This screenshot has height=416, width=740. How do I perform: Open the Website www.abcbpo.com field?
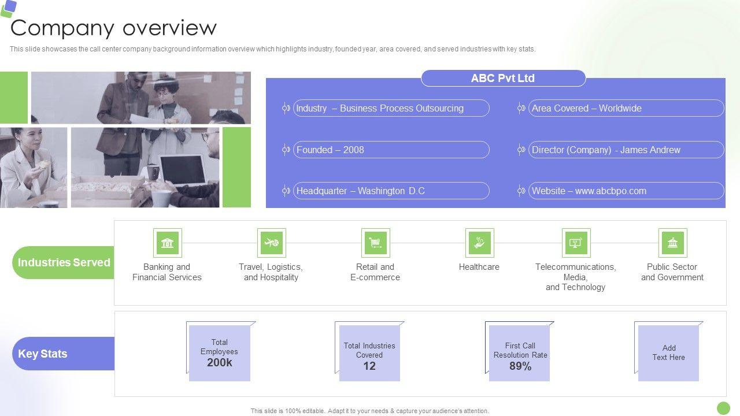coord(626,191)
